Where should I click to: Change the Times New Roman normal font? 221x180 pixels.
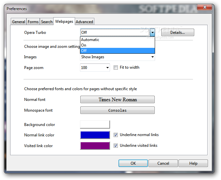(118, 100)
